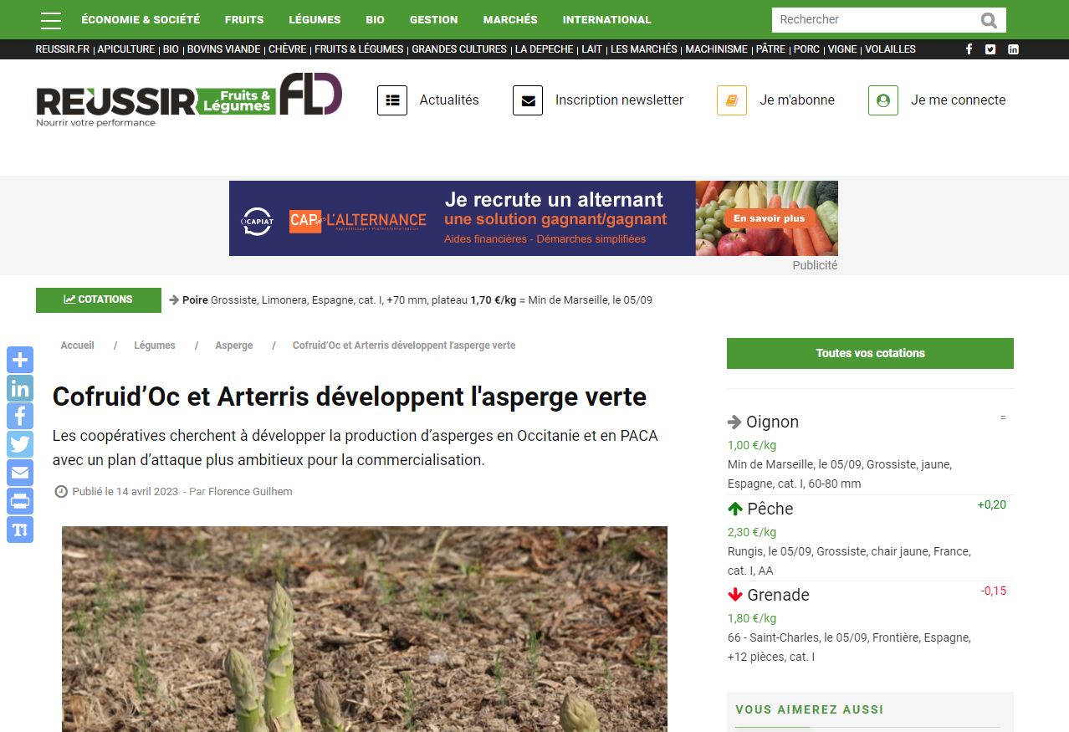
Task: Click the article title heading
Action: point(350,397)
